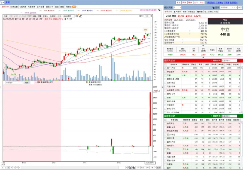Open the 重大事件 tab in right panel
243x170 pixels.
[177, 12]
